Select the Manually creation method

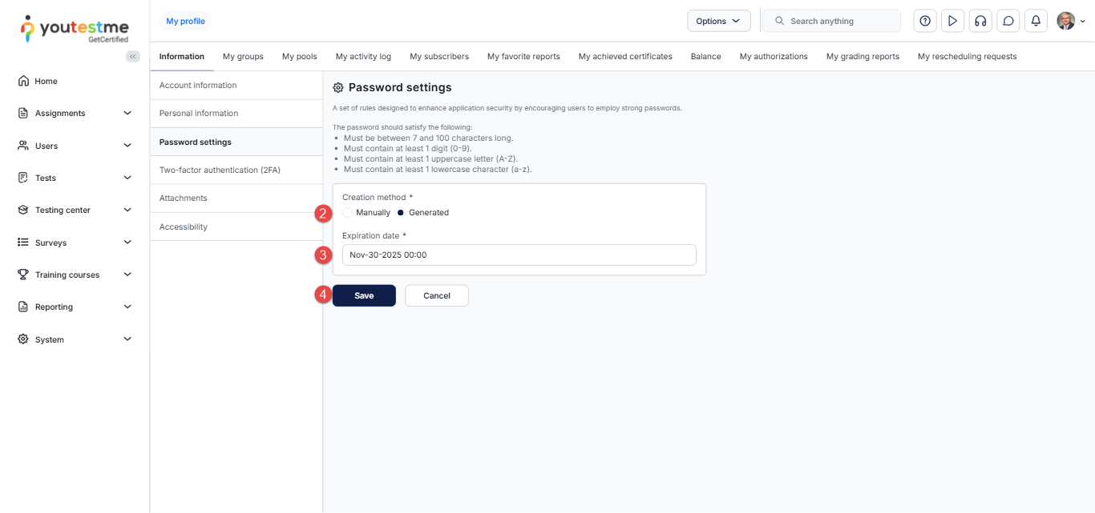pos(347,213)
